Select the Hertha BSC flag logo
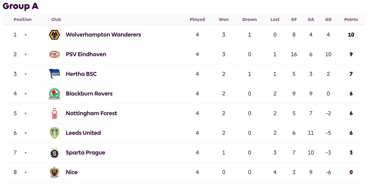Viewport: 368px width, 185px height. (x=54, y=74)
